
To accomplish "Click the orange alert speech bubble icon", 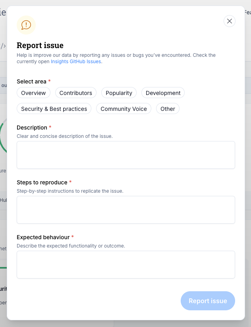I will click(26, 25).
